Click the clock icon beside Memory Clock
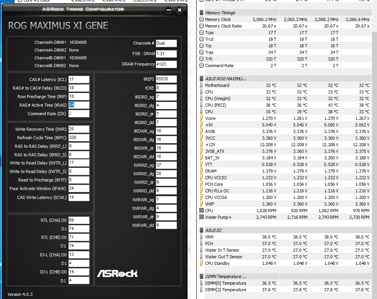This screenshot has height=299, width=377. [x=202, y=19]
